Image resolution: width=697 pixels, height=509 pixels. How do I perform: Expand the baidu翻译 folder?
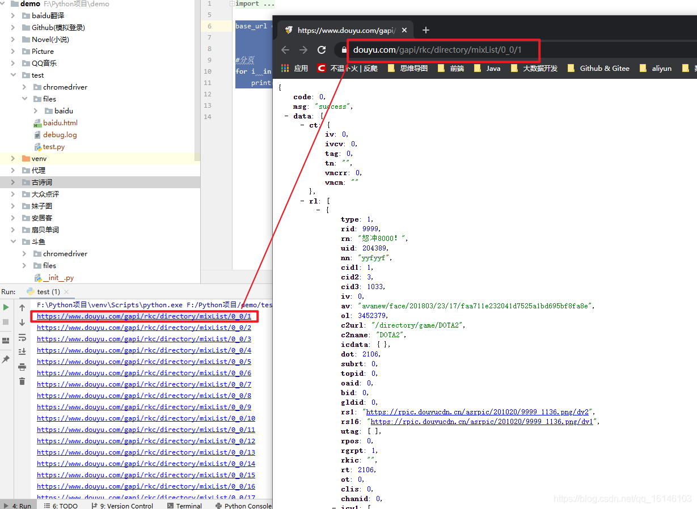click(13, 15)
